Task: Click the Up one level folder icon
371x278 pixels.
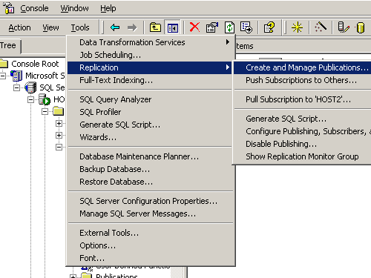Action: coord(155,27)
